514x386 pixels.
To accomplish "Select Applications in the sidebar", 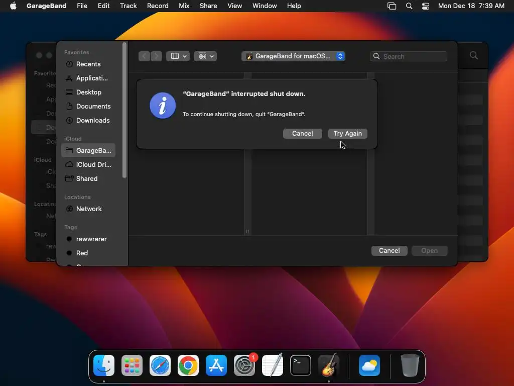I will 88,78.
